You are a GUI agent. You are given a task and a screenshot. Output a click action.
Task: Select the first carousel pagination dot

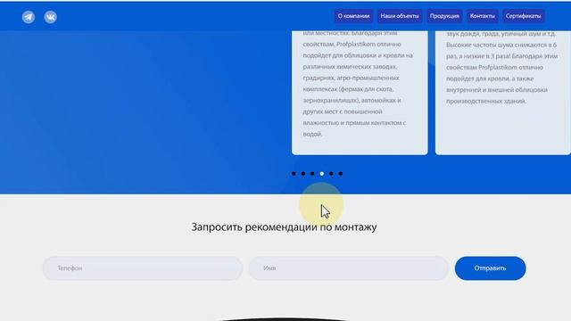294,174
